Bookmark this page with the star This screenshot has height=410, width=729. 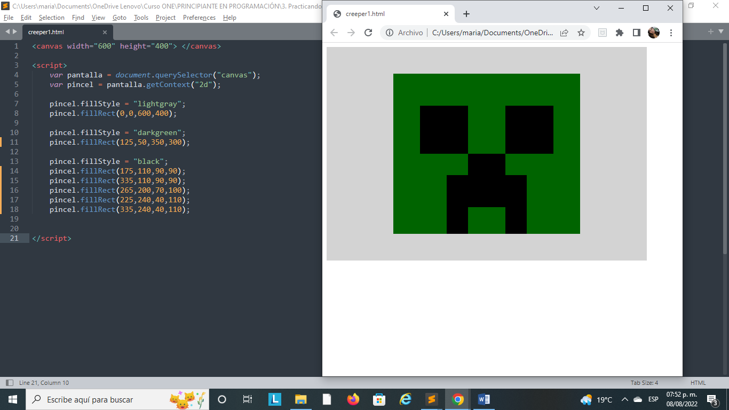[x=581, y=33]
